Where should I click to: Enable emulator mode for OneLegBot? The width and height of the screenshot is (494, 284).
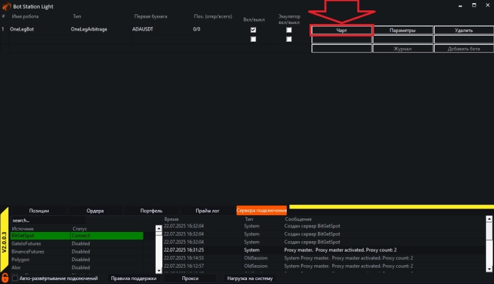[x=289, y=30]
